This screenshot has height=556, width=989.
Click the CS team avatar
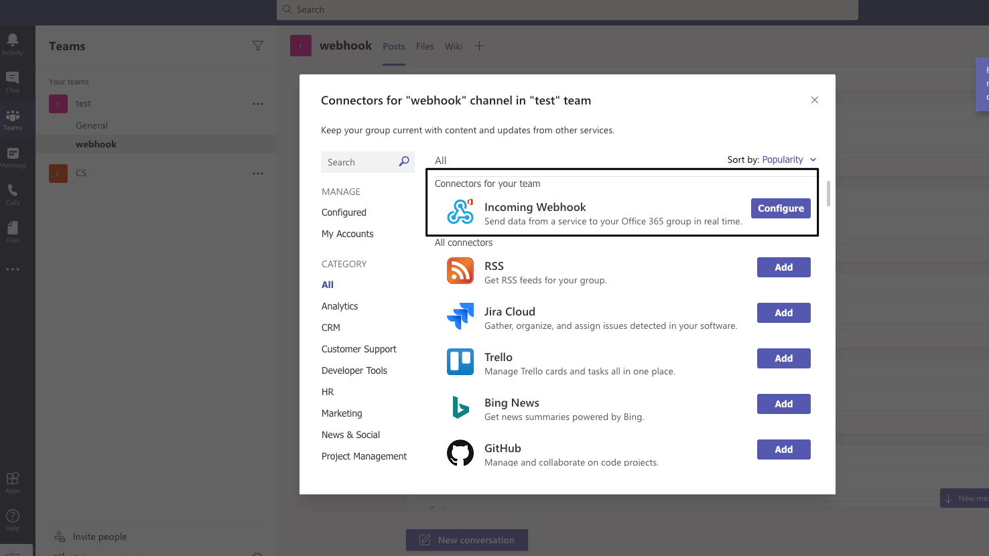click(x=58, y=173)
